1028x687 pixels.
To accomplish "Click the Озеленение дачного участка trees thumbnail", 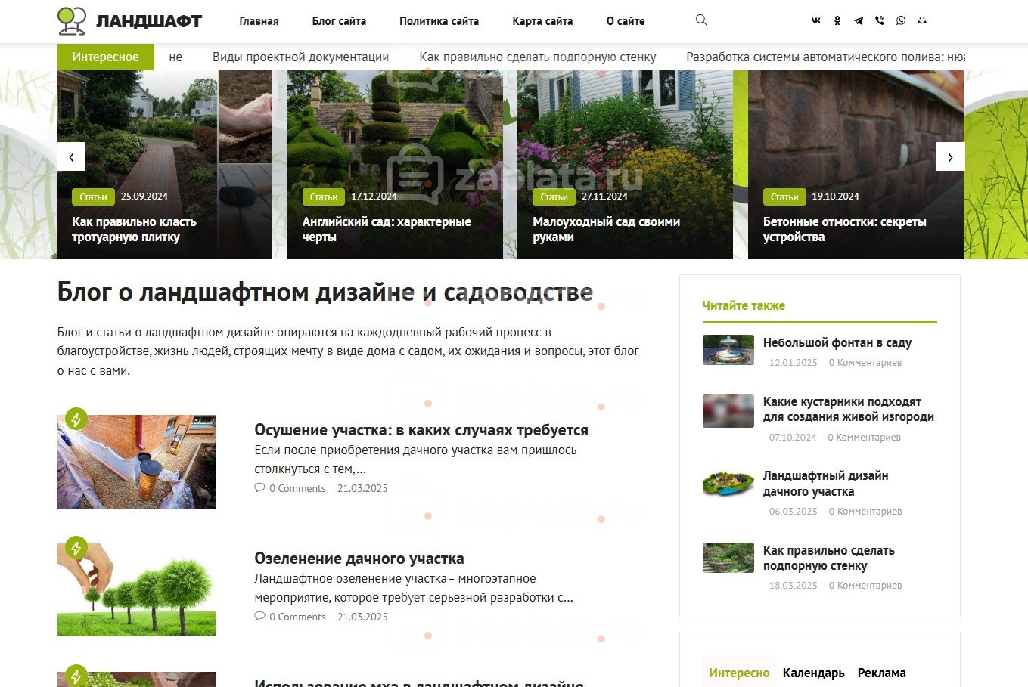I will (136, 590).
